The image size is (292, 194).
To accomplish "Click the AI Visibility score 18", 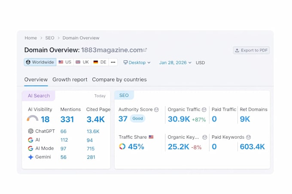I will coord(45,119).
